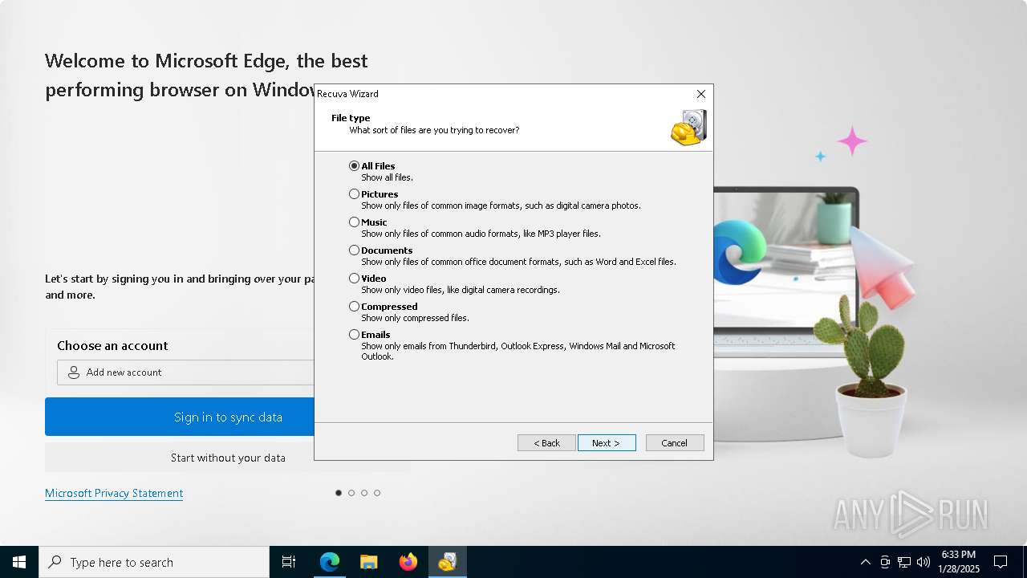Screen dimensions: 1027x578
Task: Open the Microsoft Privacy Statement link
Action: pos(114,493)
